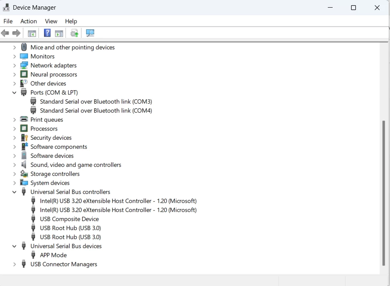Click the Mice and other pointing devices icon
The height and width of the screenshot is (286, 390).
(24, 47)
